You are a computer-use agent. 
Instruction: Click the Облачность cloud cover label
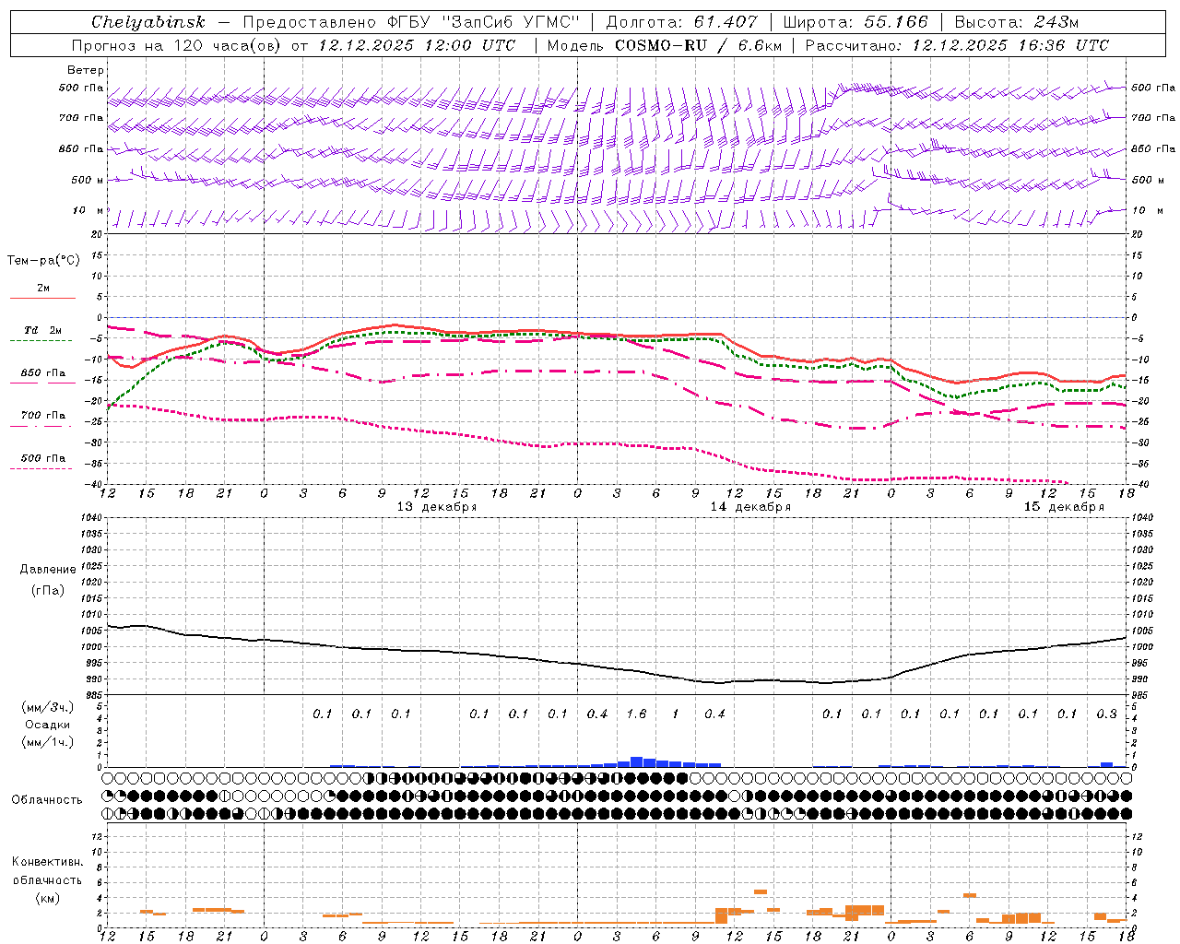click(x=47, y=800)
